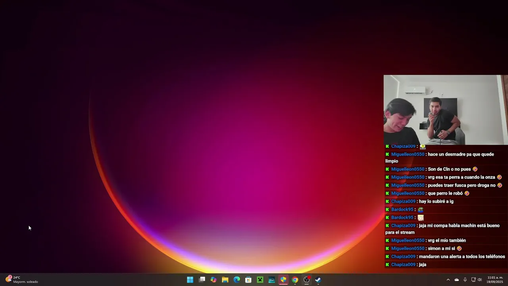Open clock and calendar showing 11:01 a. m.
This screenshot has width=508, height=286.
click(x=495, y=280)
